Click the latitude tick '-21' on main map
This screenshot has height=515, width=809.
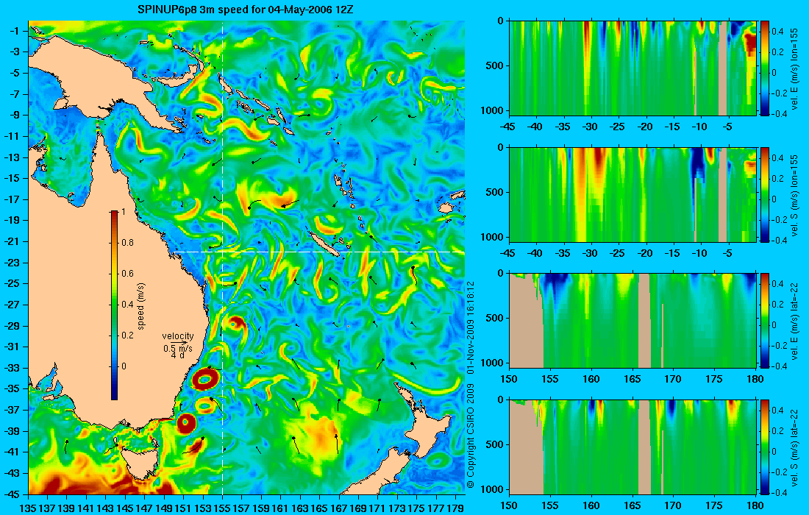12,241
